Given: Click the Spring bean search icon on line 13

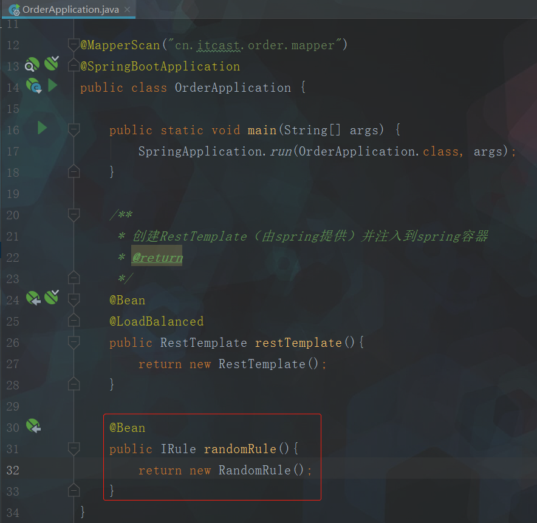Looking at the screenshot, I should pyautogui.click(x=32, y=64).
